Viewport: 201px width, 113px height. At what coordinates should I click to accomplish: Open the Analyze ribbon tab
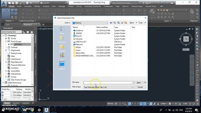(x=46, y=6)
